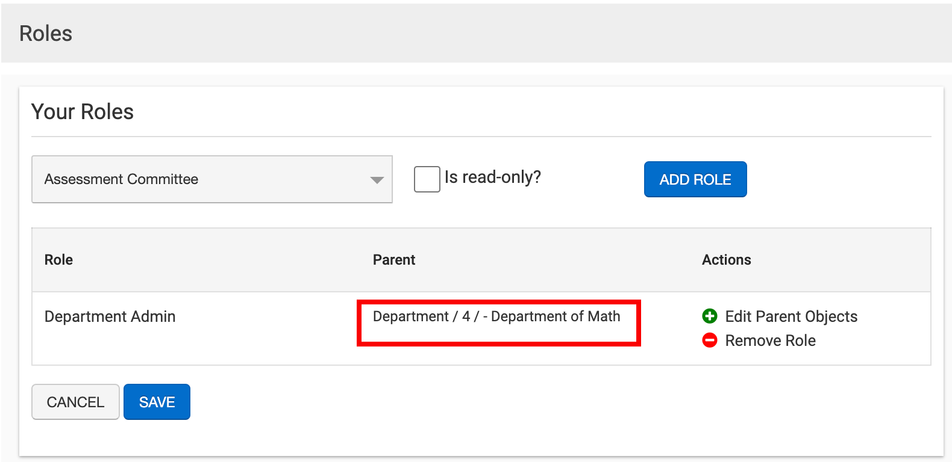Image resolution: width=952 pixels, height=462 pixels.
Task: Click the green plus Edit Parent icon
Action: (x=710, y=316)
